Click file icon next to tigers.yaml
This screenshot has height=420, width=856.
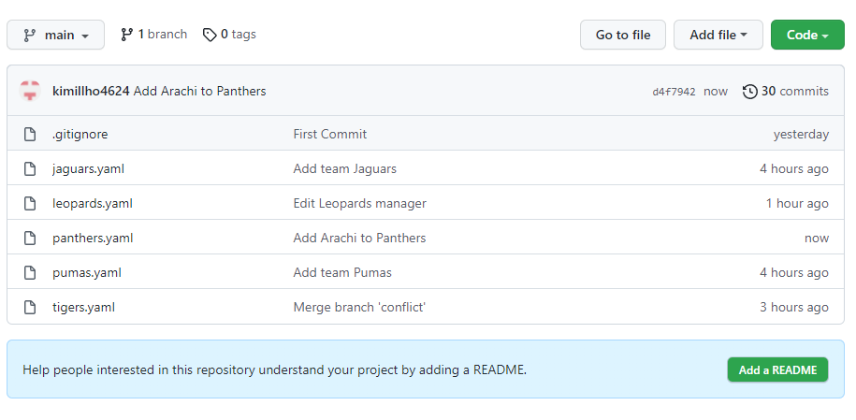(30, 307)
